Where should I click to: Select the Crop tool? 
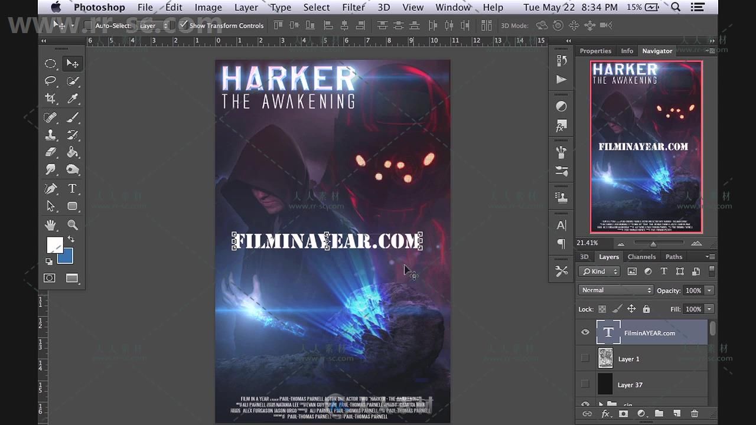coord(51,99)
